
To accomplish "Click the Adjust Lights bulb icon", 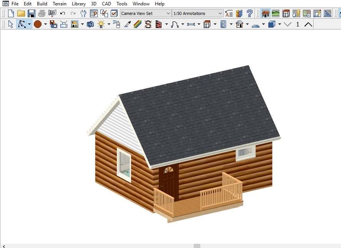I will [101, 24].
